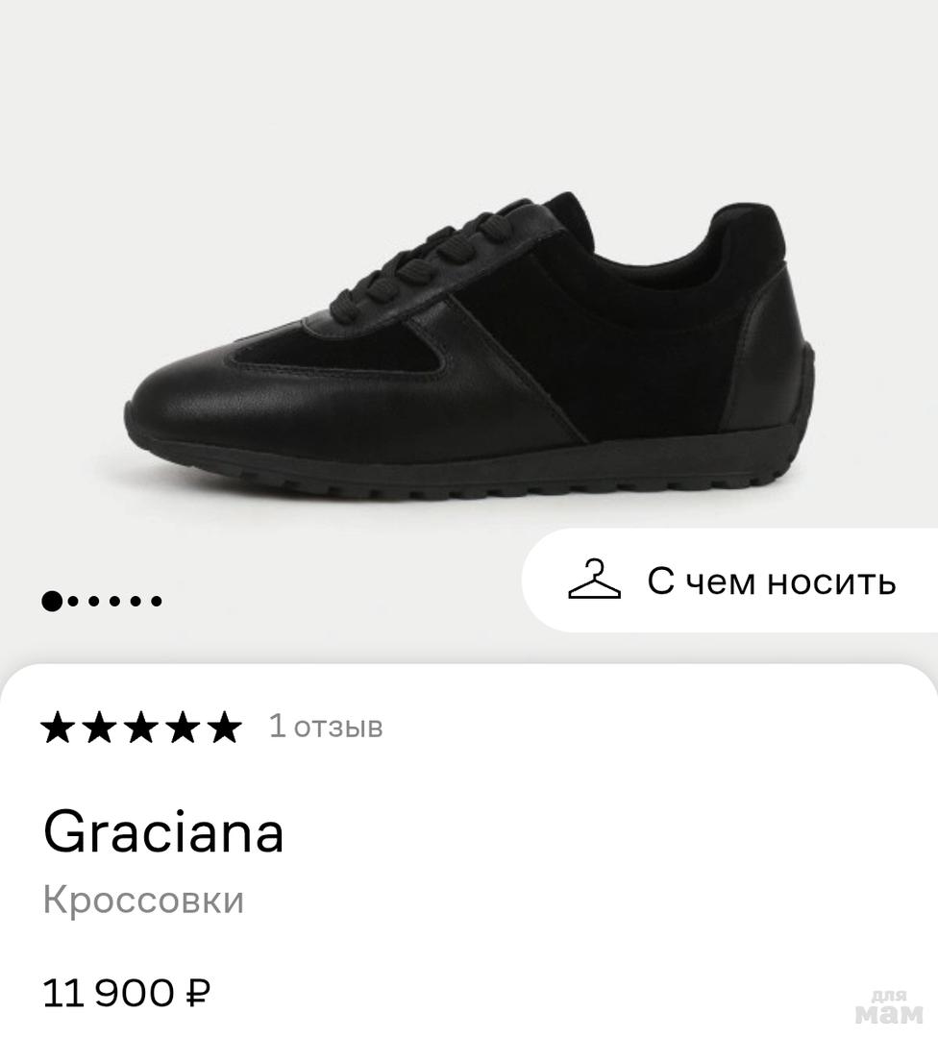Image resolution: width=938 pixels, height=1038 pixels.
Task: Click the fifth rating star
Action: pyautogui.click(x=225, y=727)
